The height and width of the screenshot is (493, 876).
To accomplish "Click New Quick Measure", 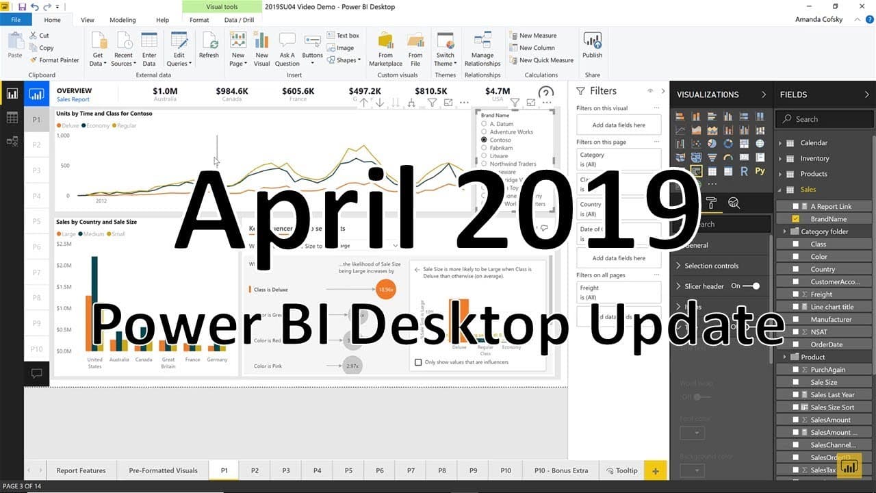I will pyautogui.click(x=541, y=60).
